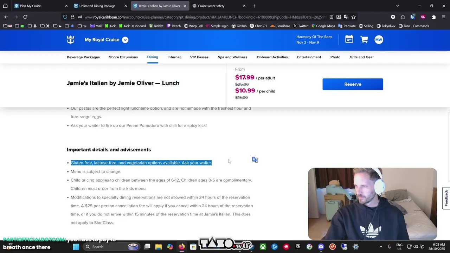Click the Feedback side tab
This screenshot has width=450, height=253.
pos(446,198)
